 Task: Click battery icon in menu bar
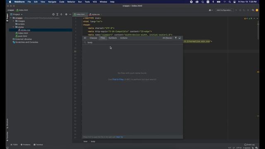tap(219, 2)
